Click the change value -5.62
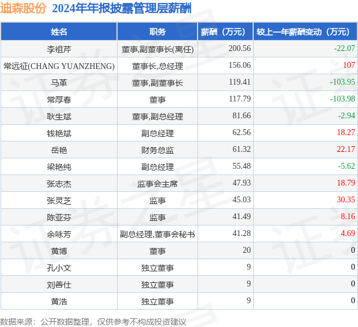The image size is (358, 327). click(x=346, y=166)
